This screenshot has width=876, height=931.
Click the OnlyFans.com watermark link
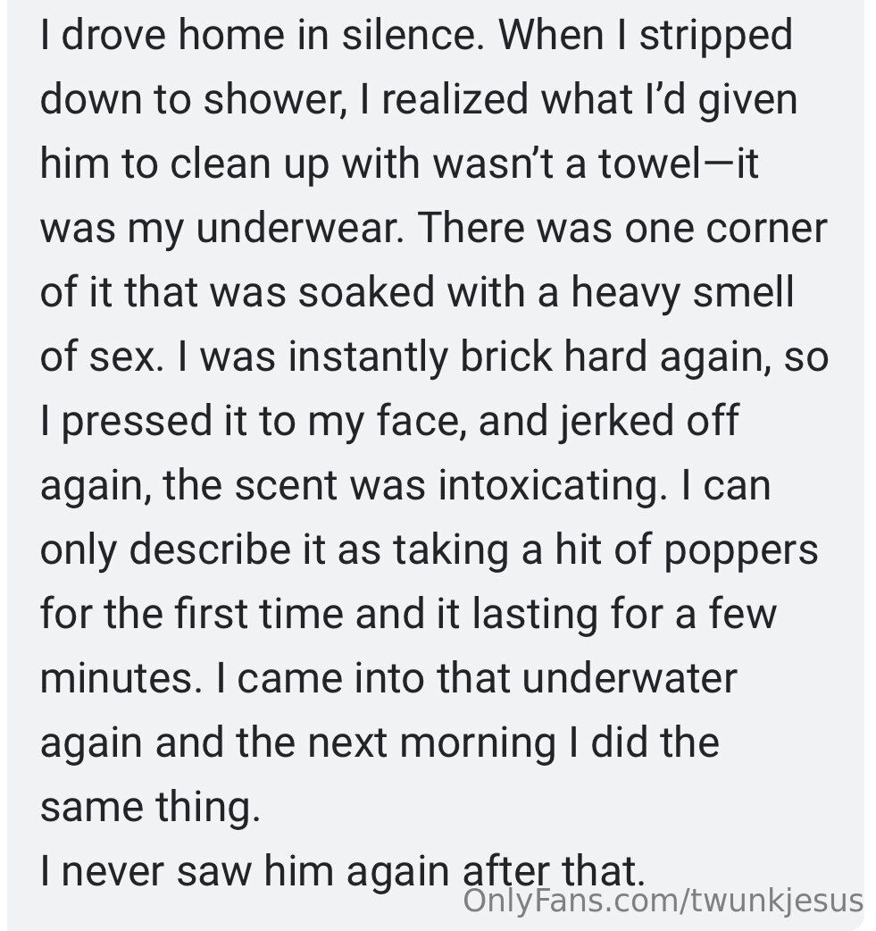[x=663, y=898]
